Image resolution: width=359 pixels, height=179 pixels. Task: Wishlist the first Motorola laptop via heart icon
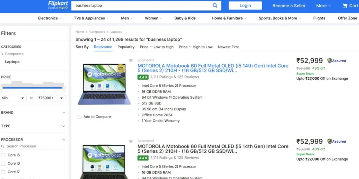(x=131, y=60)
